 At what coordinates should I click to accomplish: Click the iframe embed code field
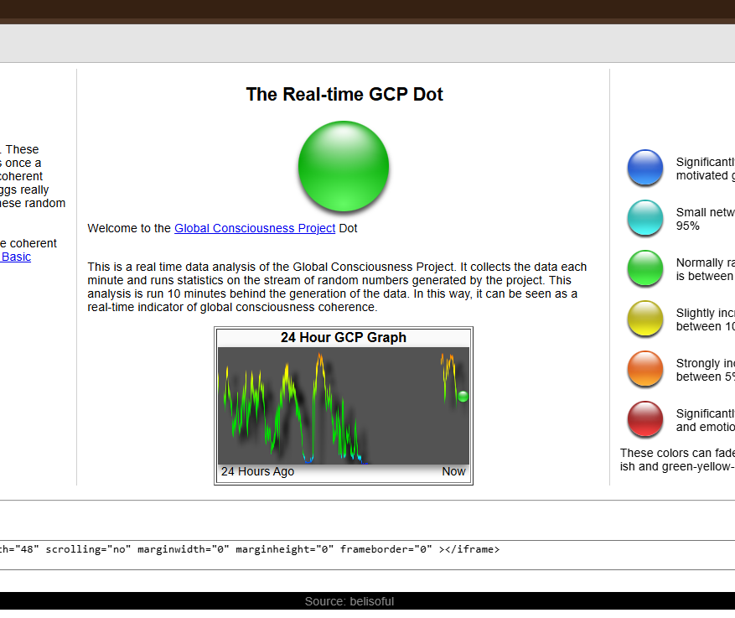click(367, 555)
